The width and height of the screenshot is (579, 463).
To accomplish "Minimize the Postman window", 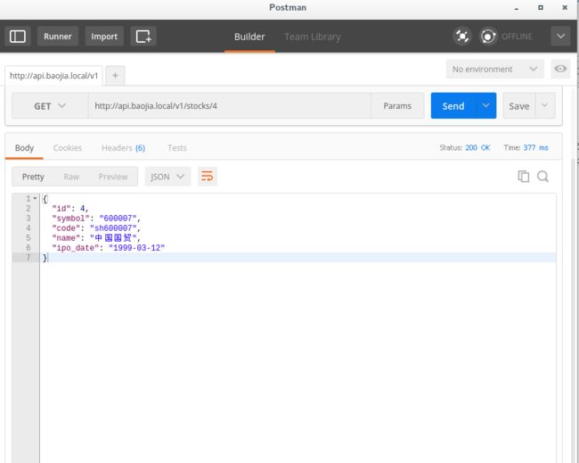I will [517, 8].
